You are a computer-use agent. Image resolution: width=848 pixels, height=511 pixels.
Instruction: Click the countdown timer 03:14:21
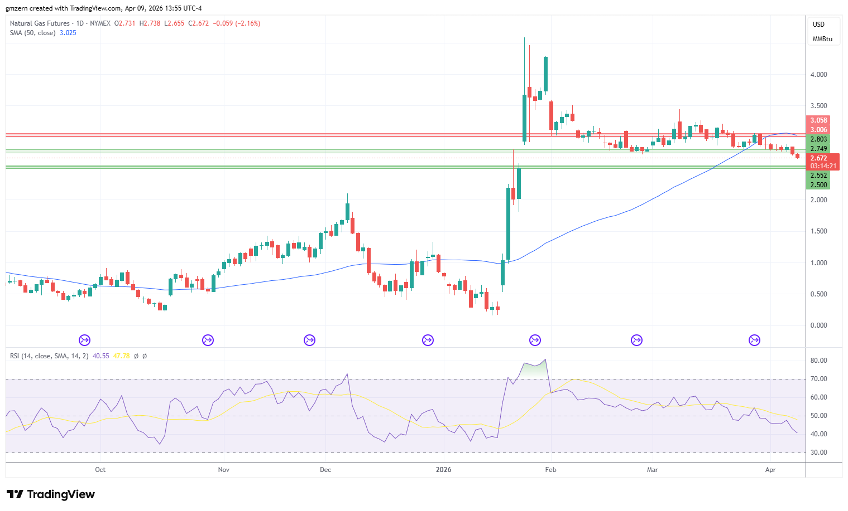click(823, 166)
